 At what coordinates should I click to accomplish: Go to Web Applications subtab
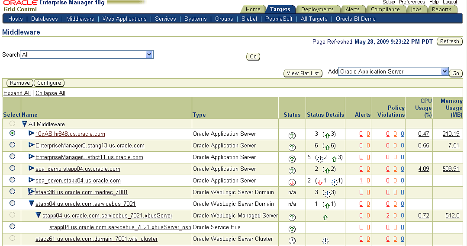[125, 19]
